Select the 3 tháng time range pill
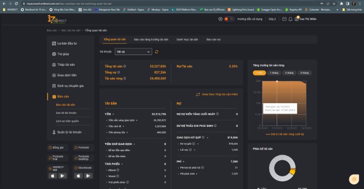The image size is (364, 189). (289, 73)
